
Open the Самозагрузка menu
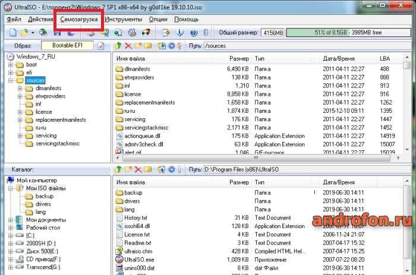click(x=79, y=20)
